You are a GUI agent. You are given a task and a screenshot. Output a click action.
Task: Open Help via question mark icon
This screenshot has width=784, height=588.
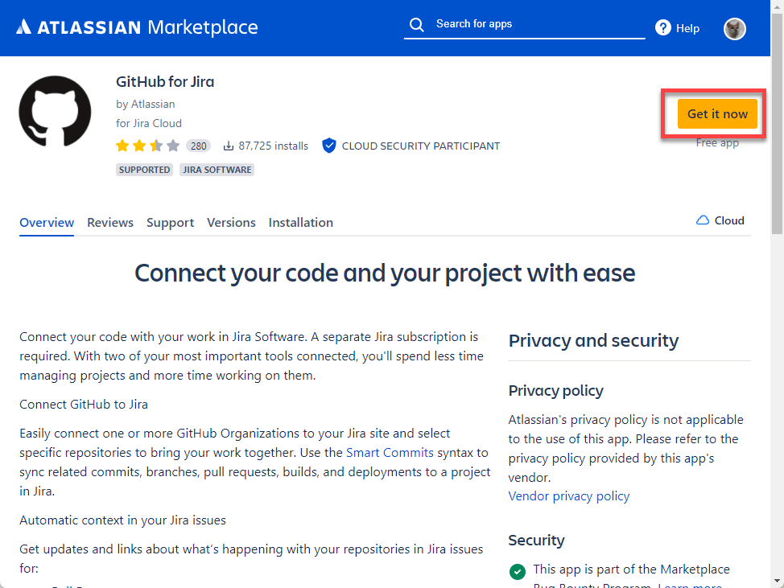click(x=663, y=28)
